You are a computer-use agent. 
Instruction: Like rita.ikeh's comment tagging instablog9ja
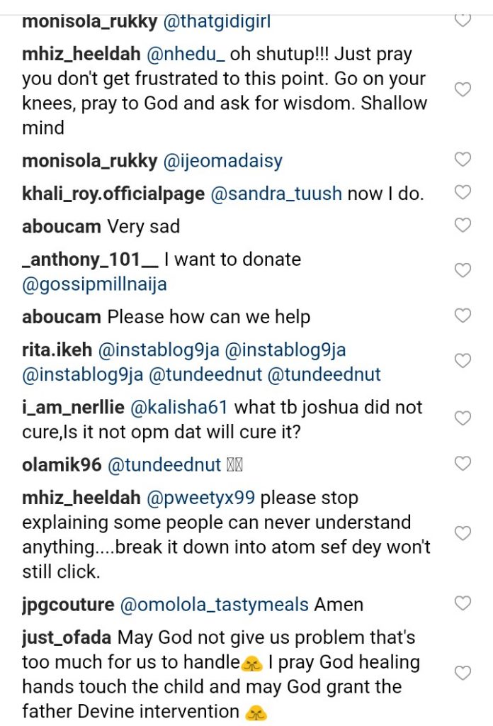pos(463,361)
